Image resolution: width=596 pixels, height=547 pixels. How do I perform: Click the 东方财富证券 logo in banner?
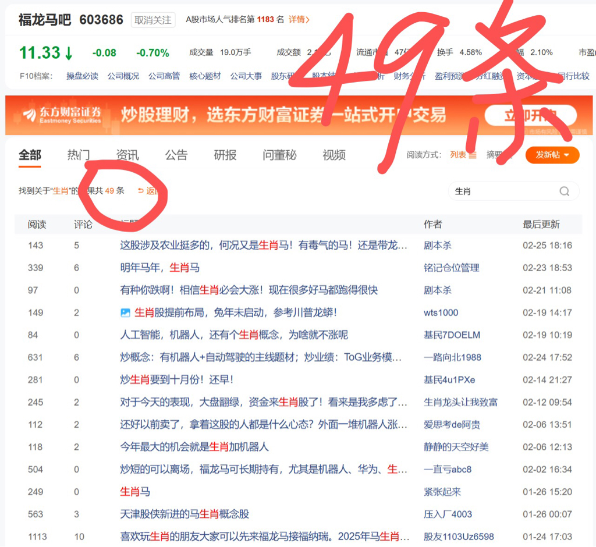(x=62, y=115)
